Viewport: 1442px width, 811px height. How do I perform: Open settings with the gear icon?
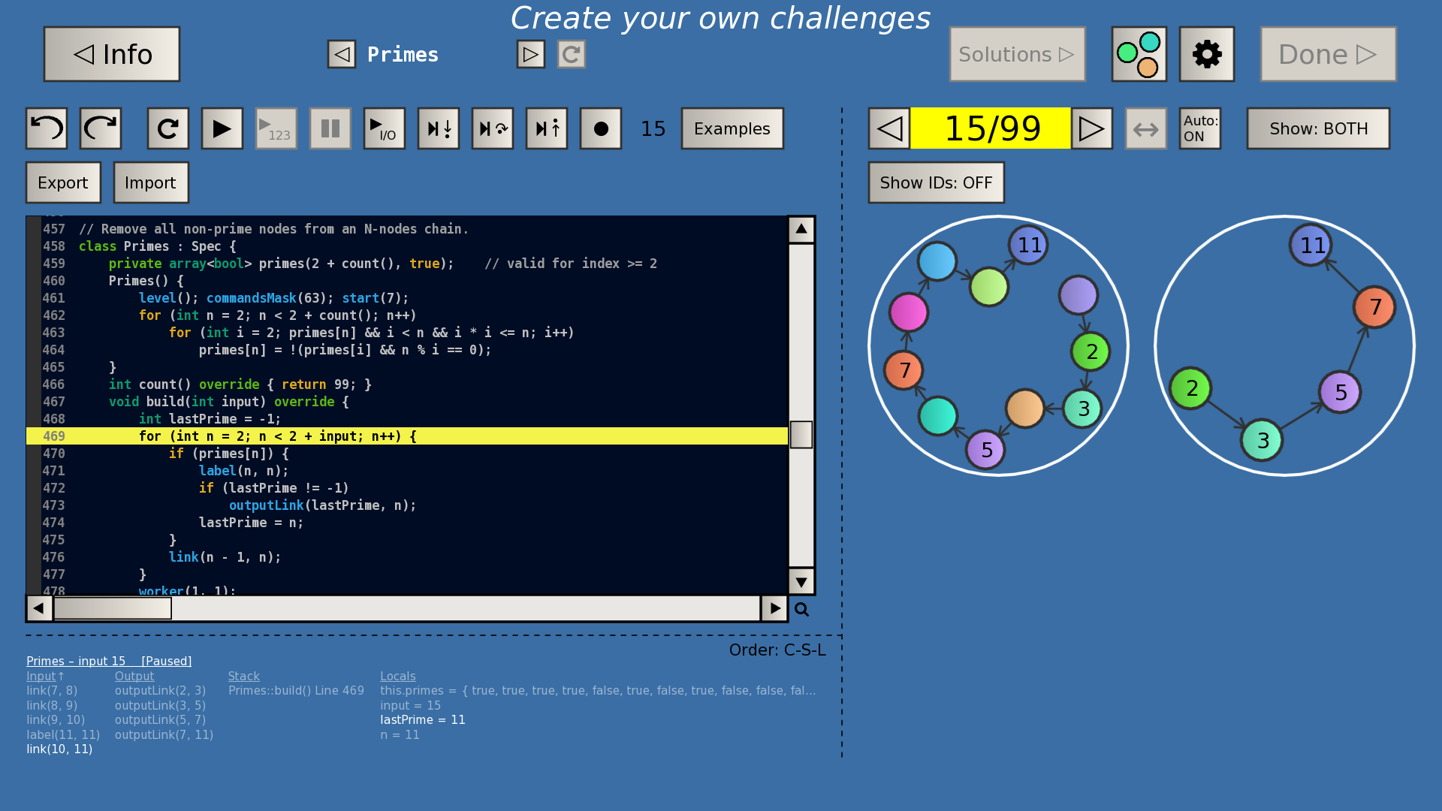coord(1207,54)
